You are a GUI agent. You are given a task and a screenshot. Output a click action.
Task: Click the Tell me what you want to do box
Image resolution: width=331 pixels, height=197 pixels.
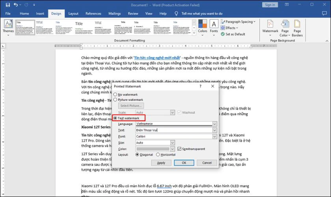[202, 13]
